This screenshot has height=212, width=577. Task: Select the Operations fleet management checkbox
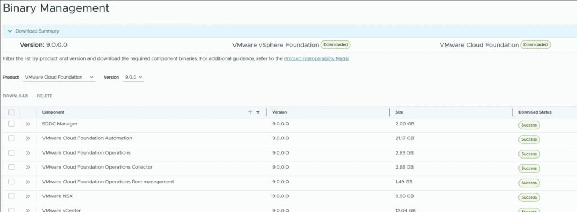pyautogui.click(x=11, y=182)
